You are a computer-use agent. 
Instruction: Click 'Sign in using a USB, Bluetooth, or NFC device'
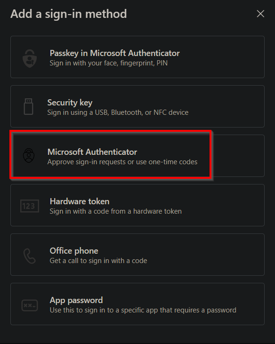[x=118, y=112]
